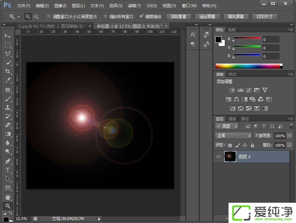Open the blend mode 正常 dropdown
This screenshot has height=223, width=296.
click(x=234, y=135)
